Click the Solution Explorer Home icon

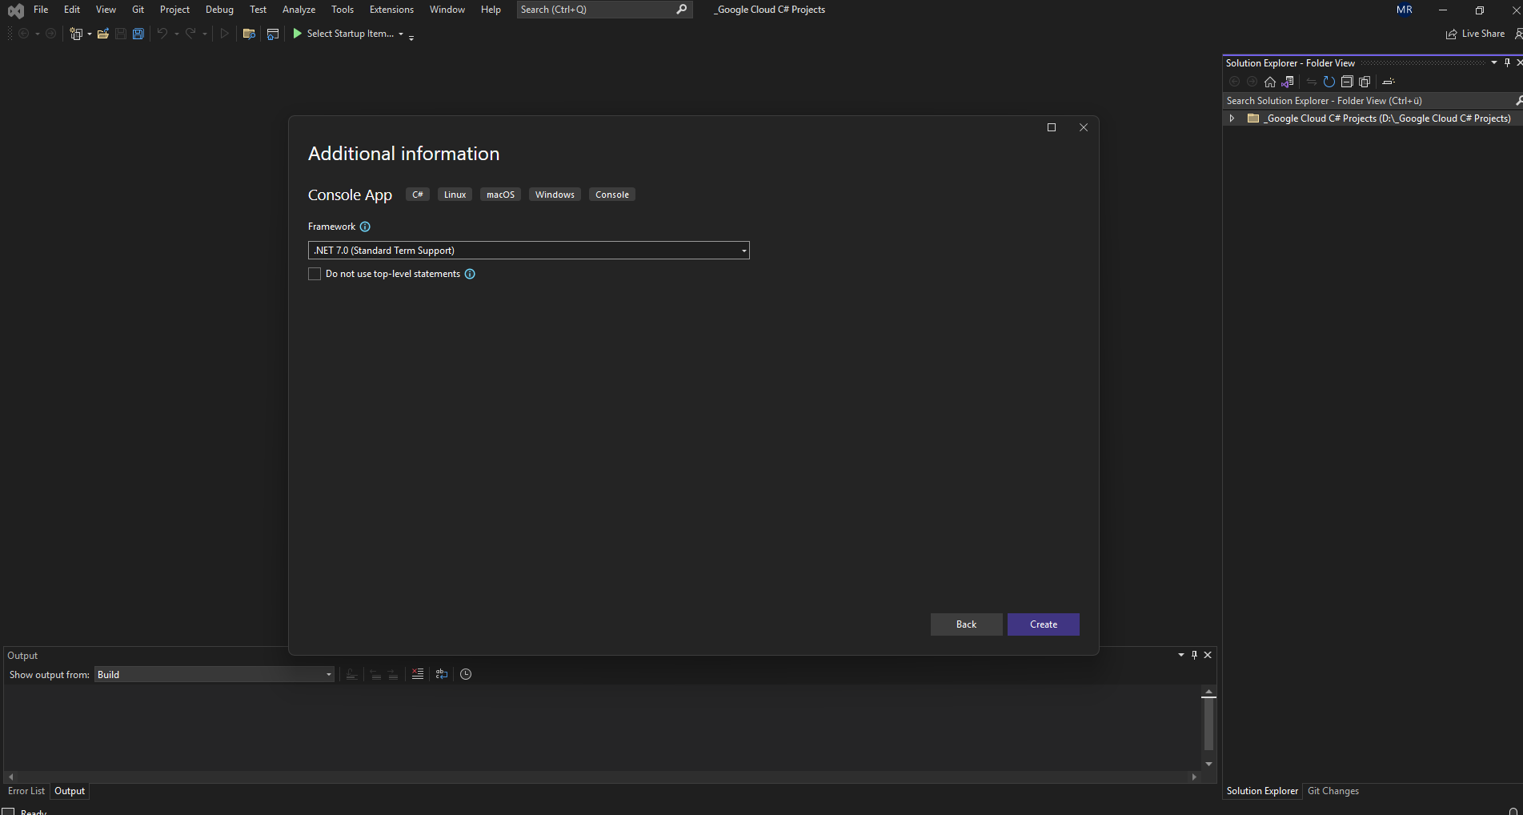pos(1270,82)
